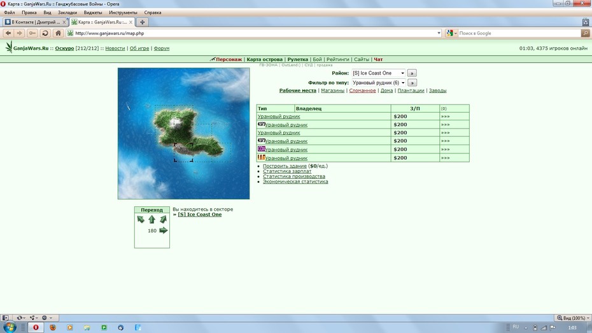
Task: Focus the Google search field
Action: pyautogui.click(x=519, y=33)
